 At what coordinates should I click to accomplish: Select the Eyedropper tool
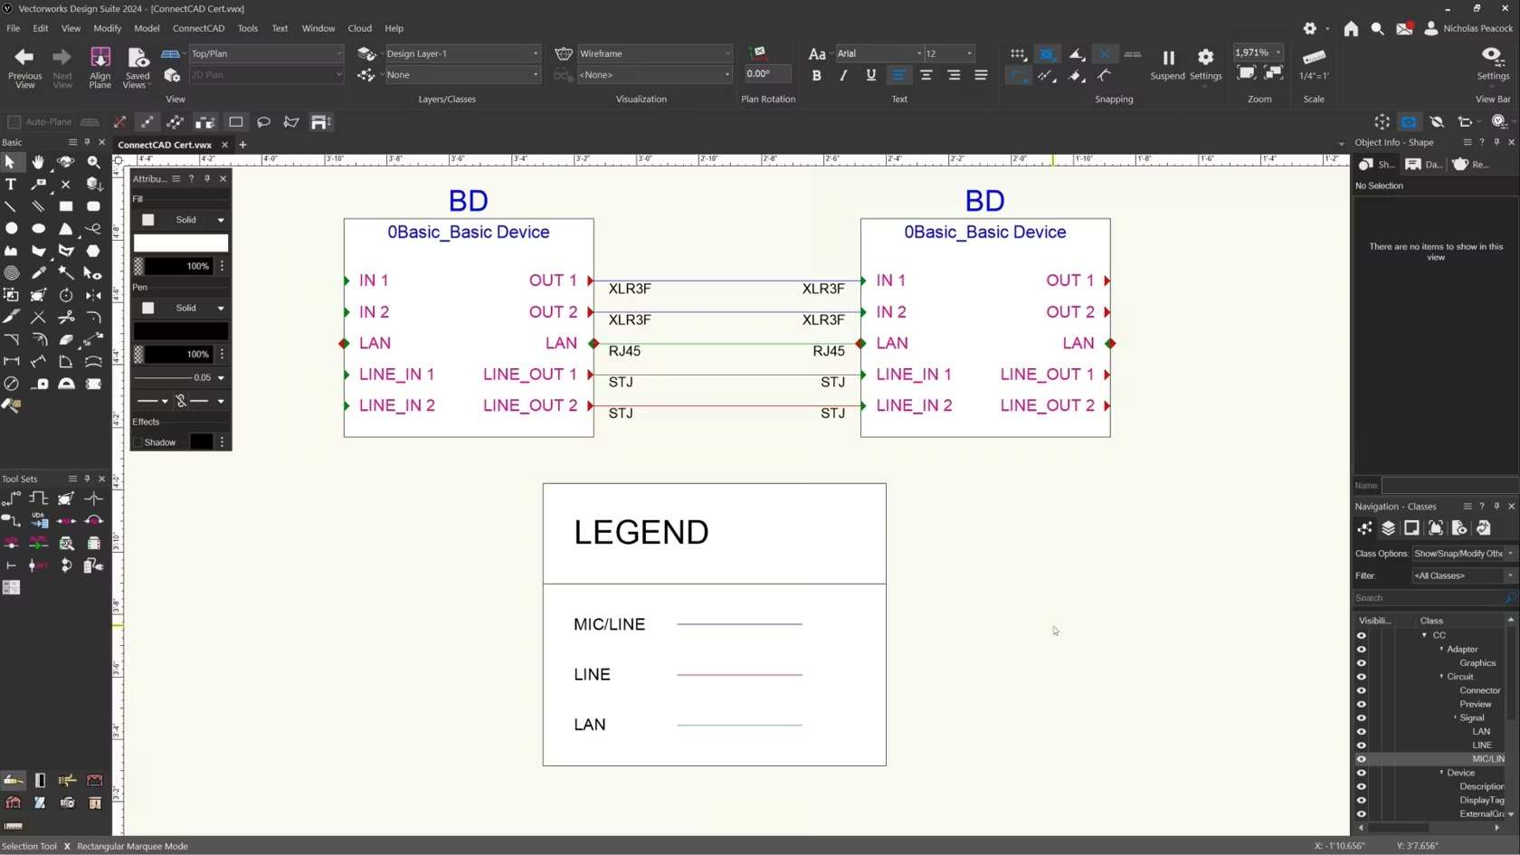point(39,273)
